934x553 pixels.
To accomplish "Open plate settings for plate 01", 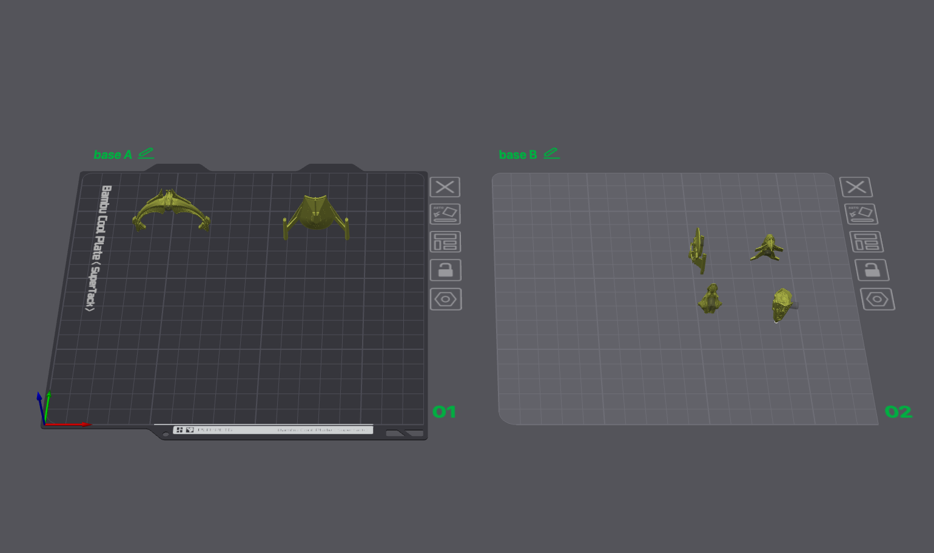I will point(446,299).
